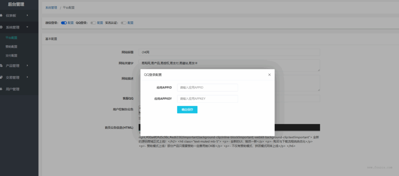Viewport: 399px width, 176px height.
Task: Toggle the 微信登录 switch off
Action: coord(64,23)
